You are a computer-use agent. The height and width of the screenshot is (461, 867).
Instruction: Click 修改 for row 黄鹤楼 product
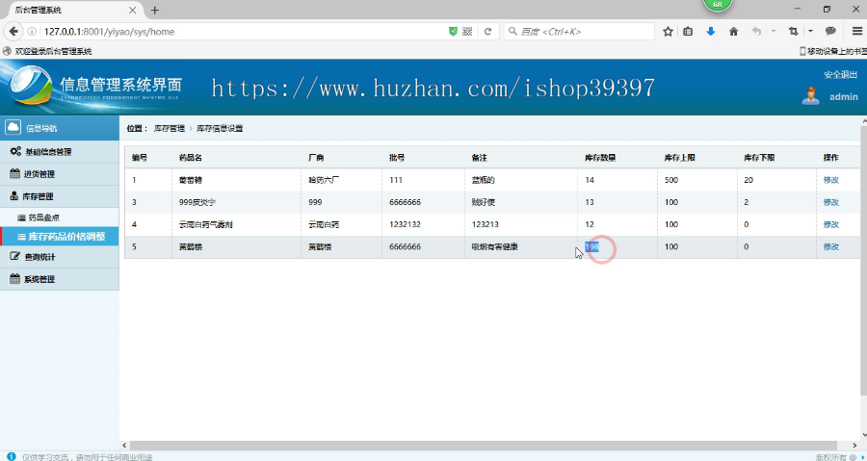(831, 246)
